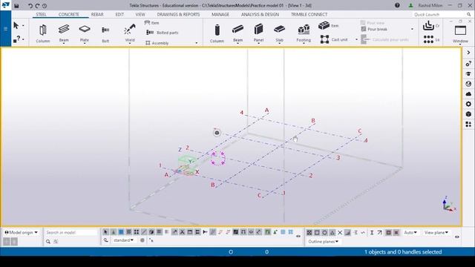Open the Outline planes dropdown

click(x=324, y=242)
